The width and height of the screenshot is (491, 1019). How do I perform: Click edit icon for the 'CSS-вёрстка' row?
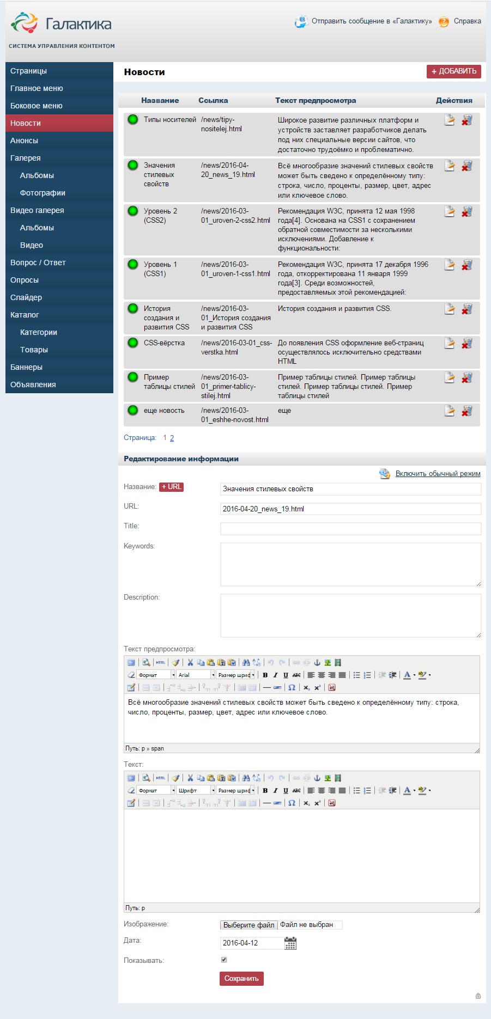pos(450,343)
